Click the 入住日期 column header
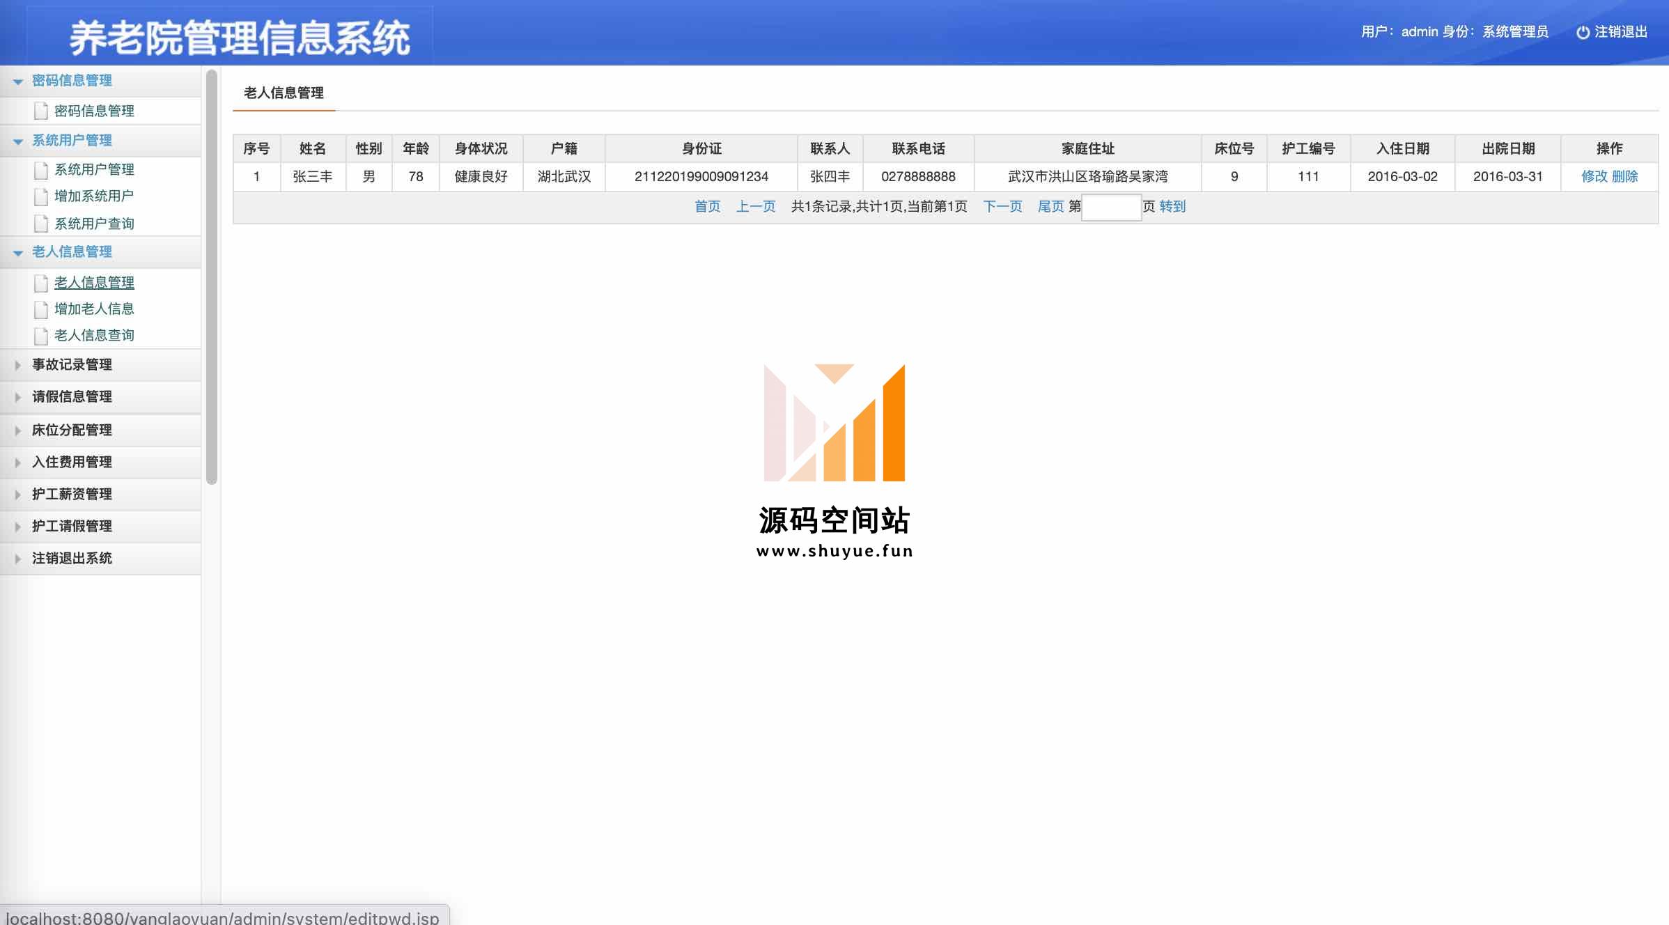This screenshot has width=1669, height=925. click(1402, 148)
